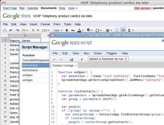Viewport: 164px width, 125px height.
Task: Run the script with the play icon
Action: pos(82,59)
